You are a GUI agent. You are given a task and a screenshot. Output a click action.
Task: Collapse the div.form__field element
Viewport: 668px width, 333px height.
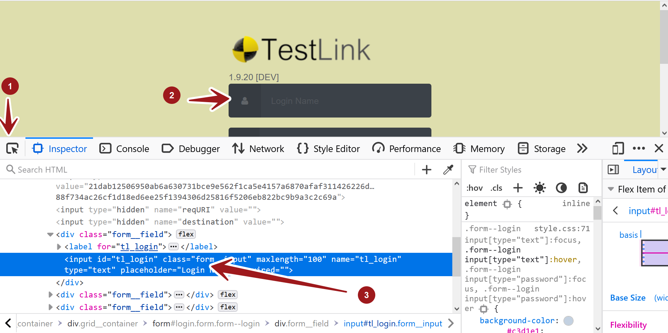tap(50, 234)
